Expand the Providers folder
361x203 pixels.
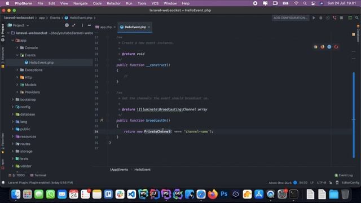17,92
